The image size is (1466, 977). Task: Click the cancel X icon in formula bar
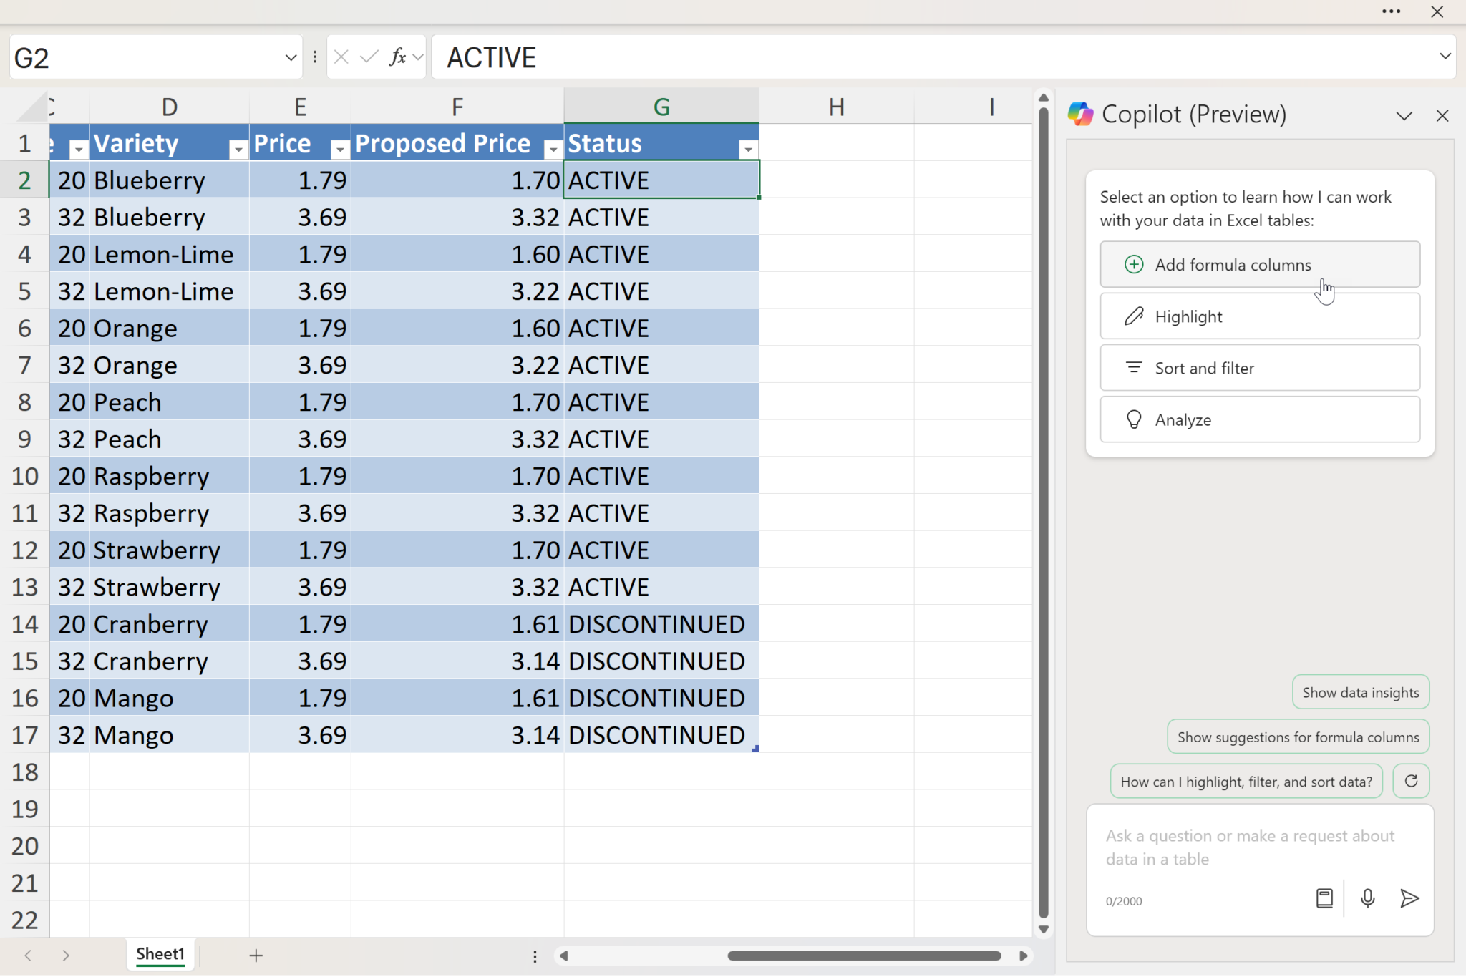[341, 57]
